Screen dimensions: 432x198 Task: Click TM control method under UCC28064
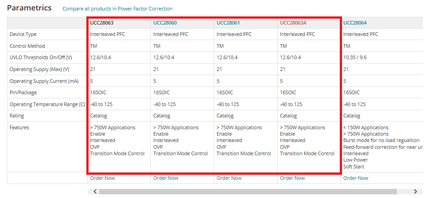[347, 46]
